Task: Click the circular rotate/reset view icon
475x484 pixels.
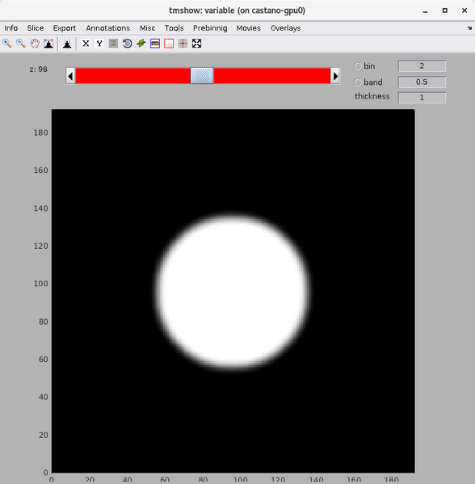Action: click(127, 44)
